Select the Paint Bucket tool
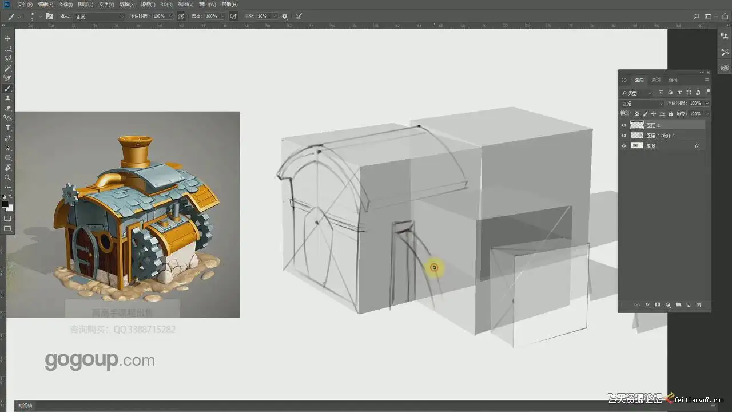732x412 pixels. pos(8,118)
